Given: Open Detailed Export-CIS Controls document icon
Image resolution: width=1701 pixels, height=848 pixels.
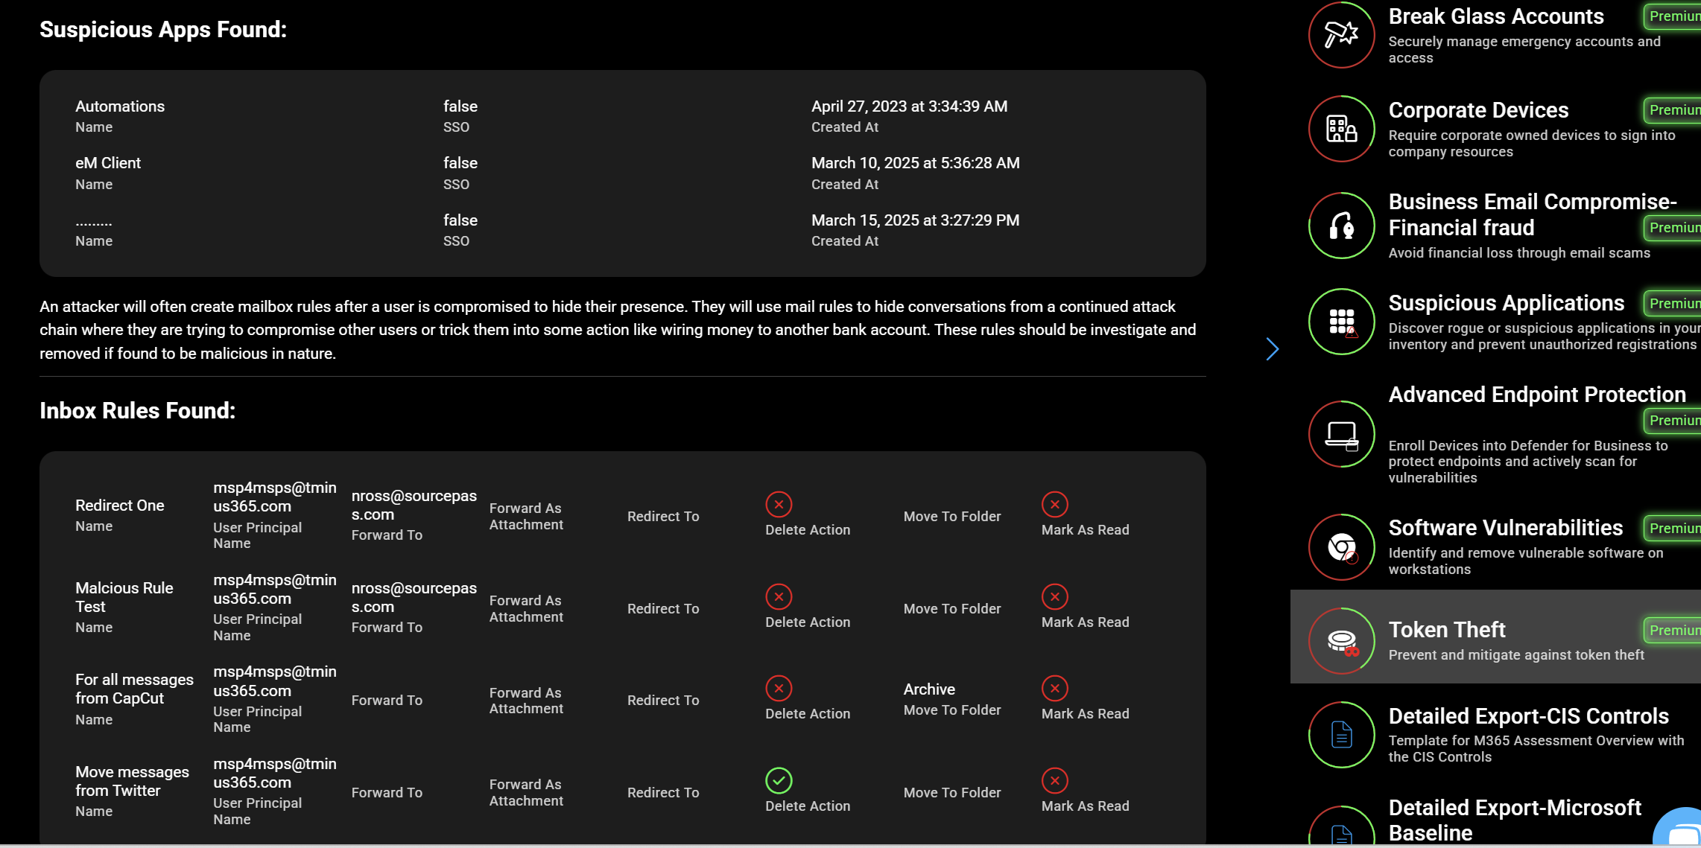Looking at the screenshot, I should click(1341, 735).
